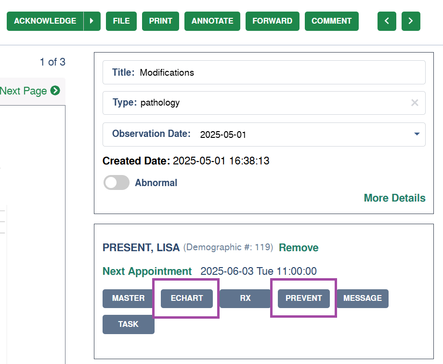Viewport: 443px width, 364px height.
Task: Open More Details link
Action: [394, 198]
